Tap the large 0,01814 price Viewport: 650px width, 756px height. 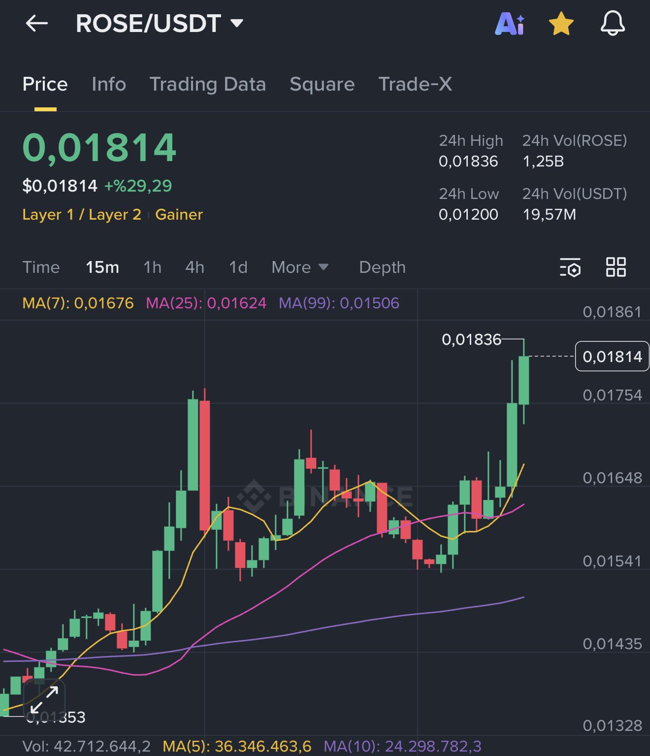click(x=99, y=147)
